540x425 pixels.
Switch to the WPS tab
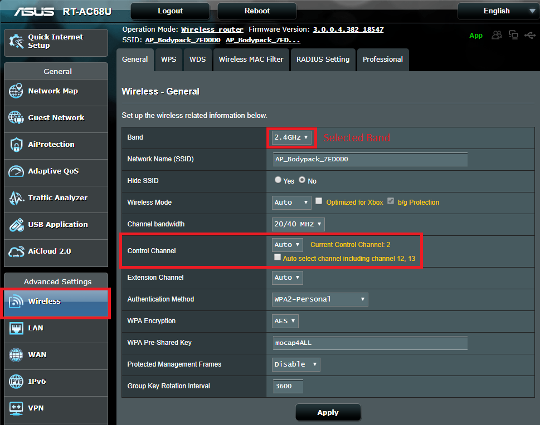point(168,60)
